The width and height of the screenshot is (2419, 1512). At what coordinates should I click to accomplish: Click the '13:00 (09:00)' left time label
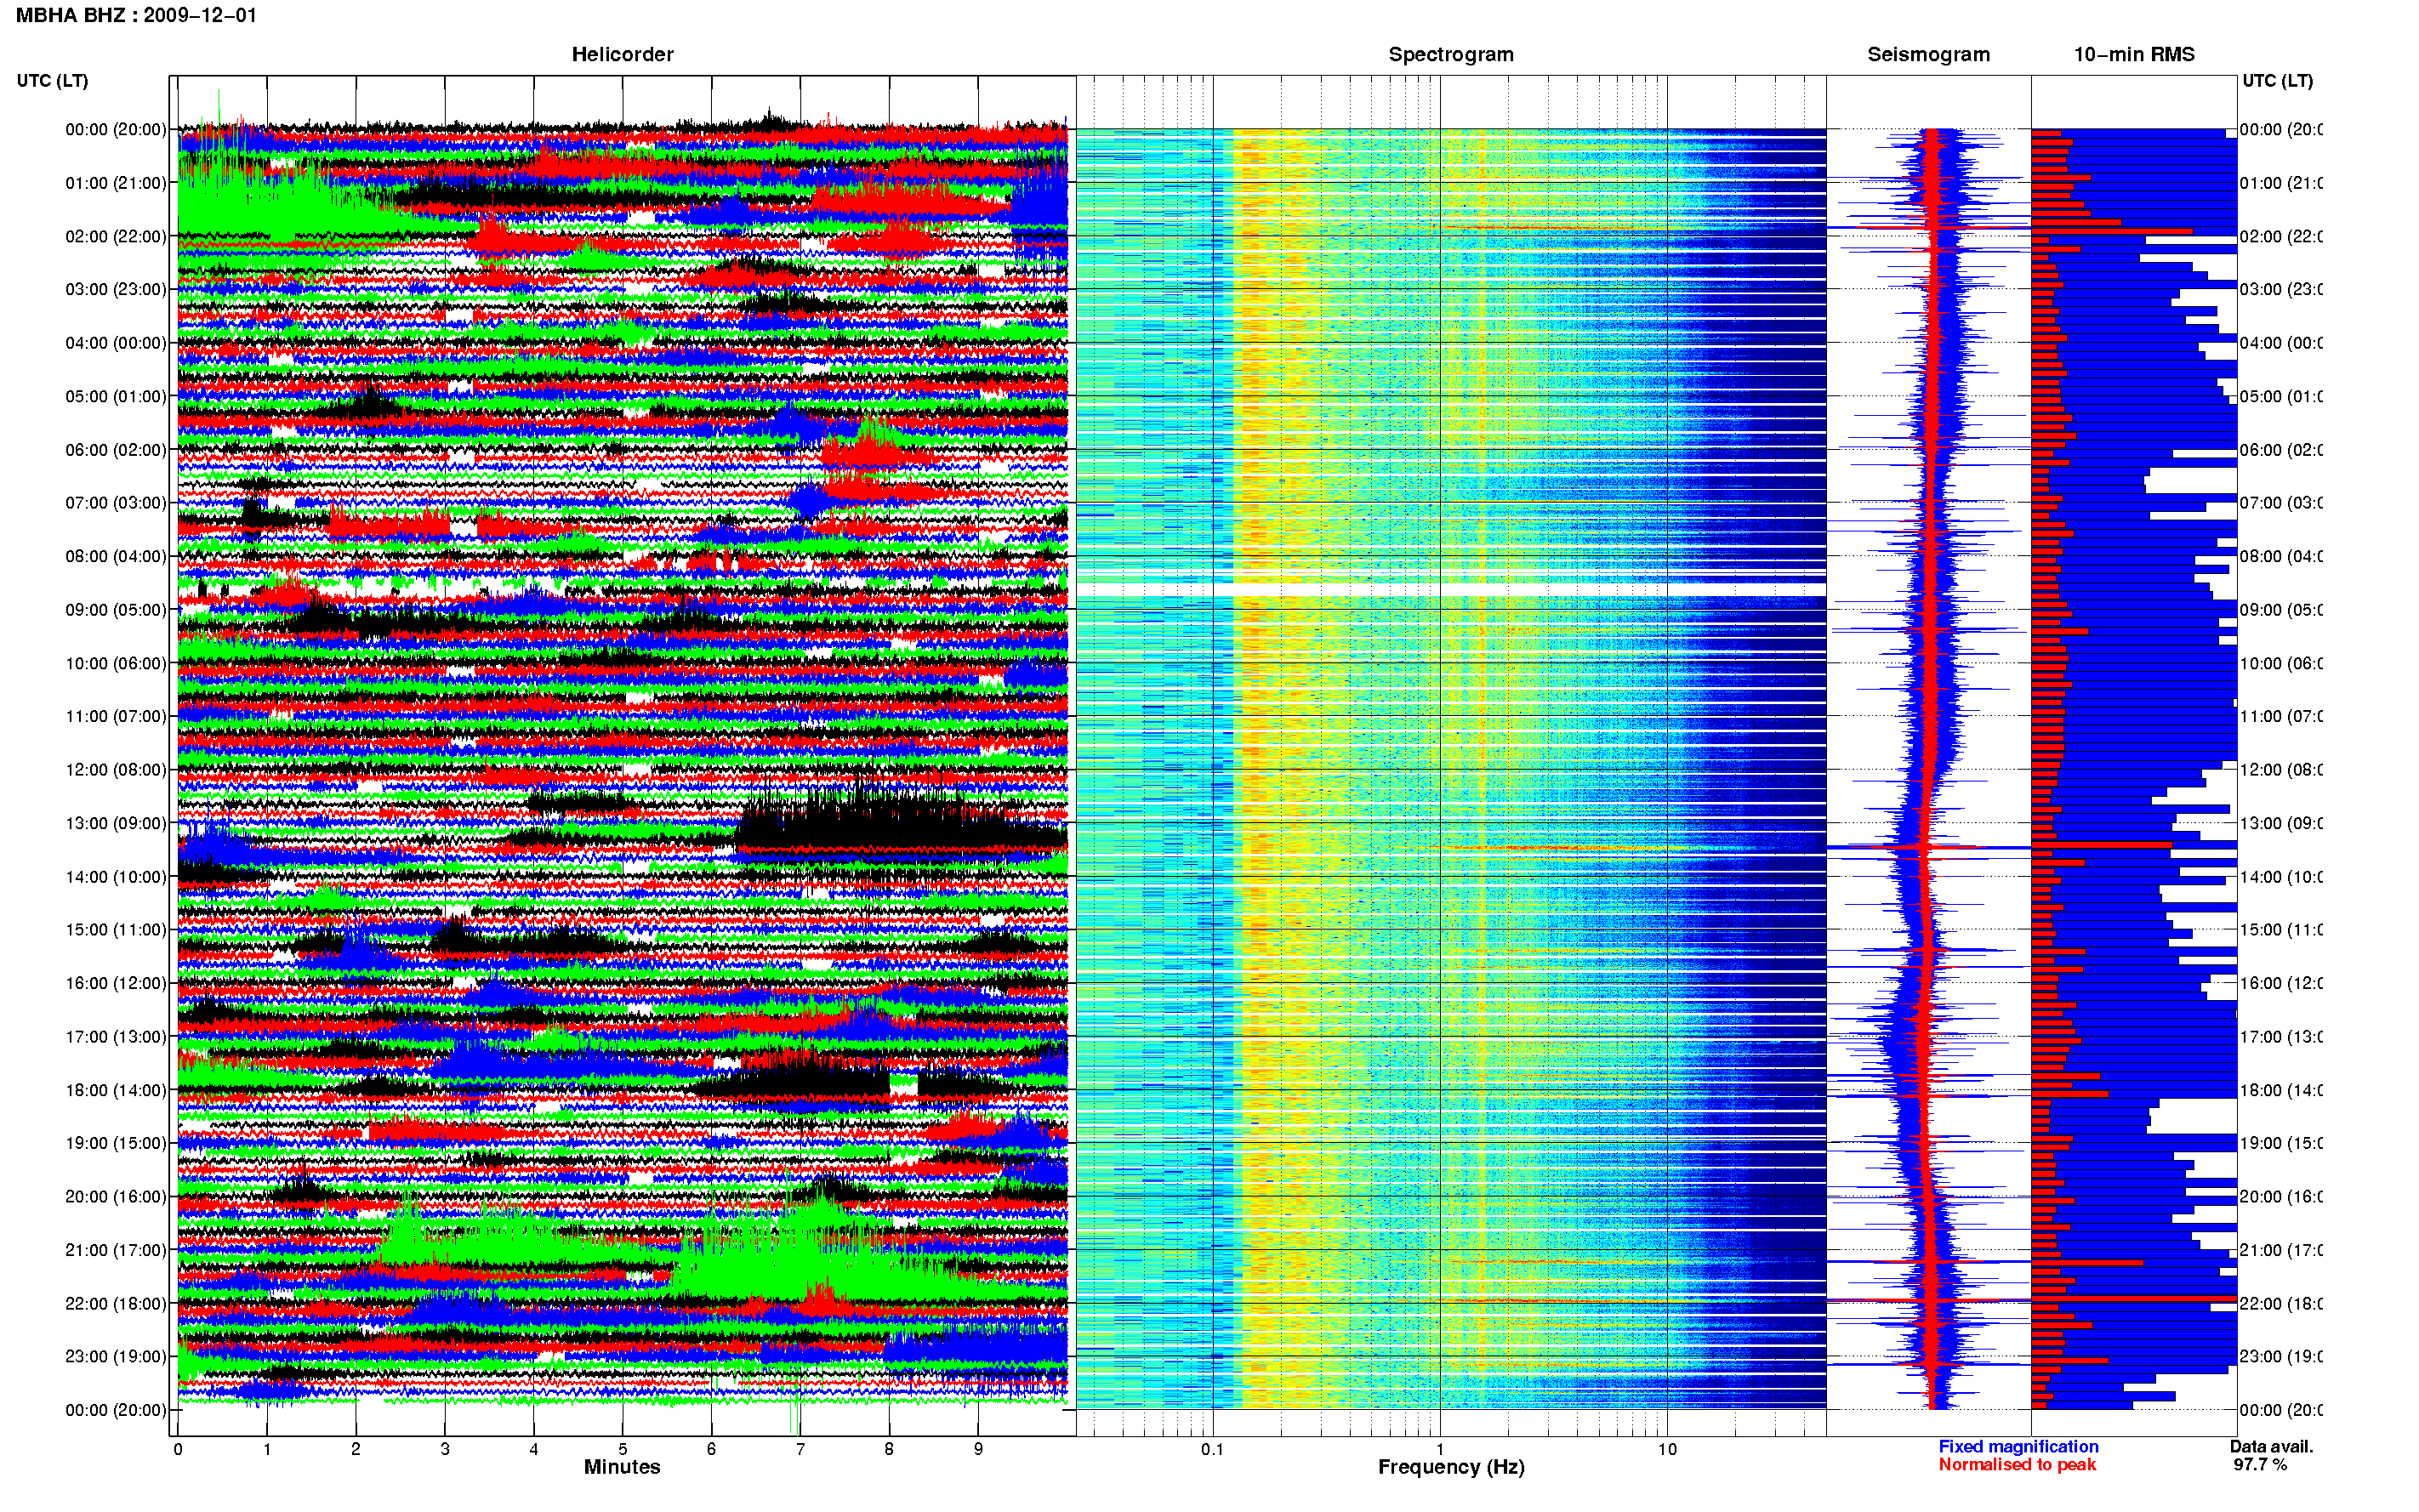click(116, 823)
